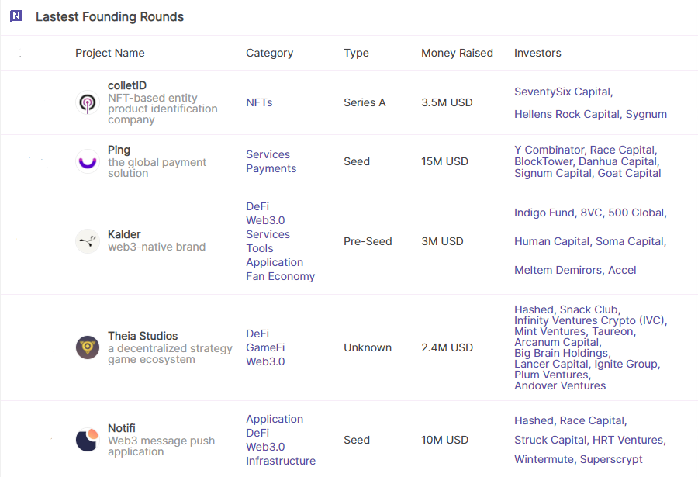
Task: Click the Money Raised column header
Action: (457, 53)
